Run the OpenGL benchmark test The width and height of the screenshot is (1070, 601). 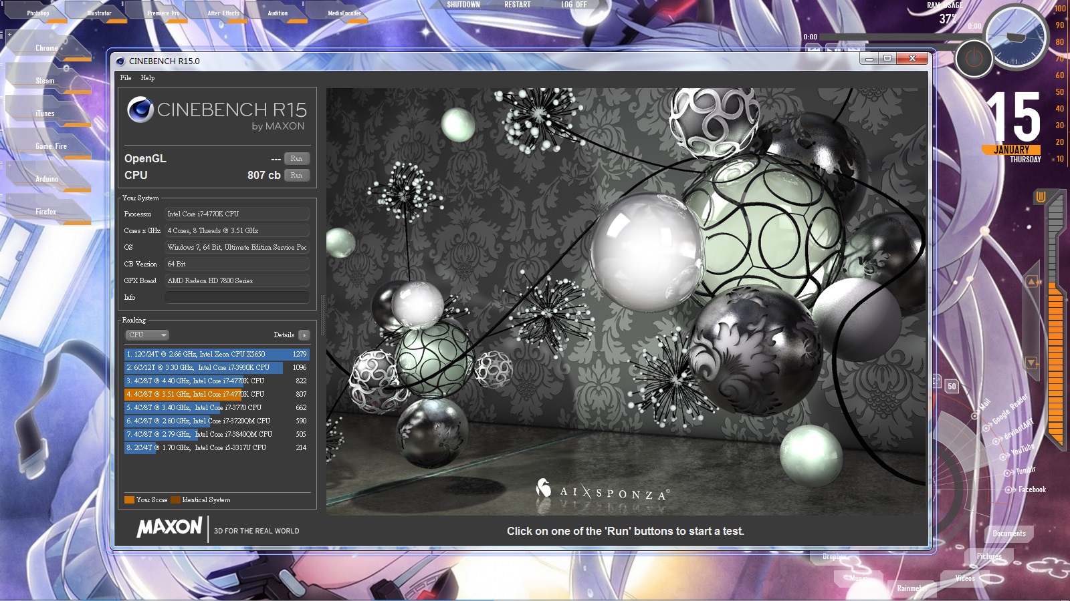(x=296, y=158)
